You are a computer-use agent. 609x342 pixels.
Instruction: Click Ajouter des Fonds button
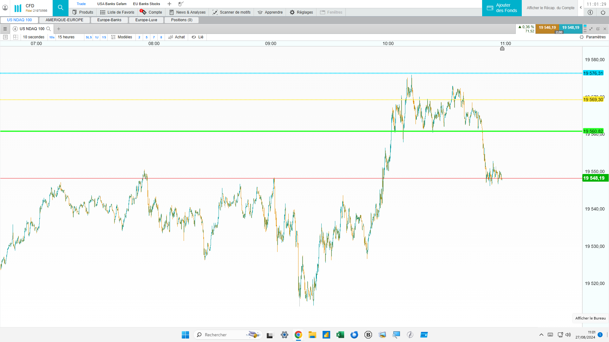click(x=502, y=8)
